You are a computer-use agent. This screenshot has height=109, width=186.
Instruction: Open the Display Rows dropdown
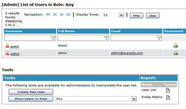click(113, 15)
